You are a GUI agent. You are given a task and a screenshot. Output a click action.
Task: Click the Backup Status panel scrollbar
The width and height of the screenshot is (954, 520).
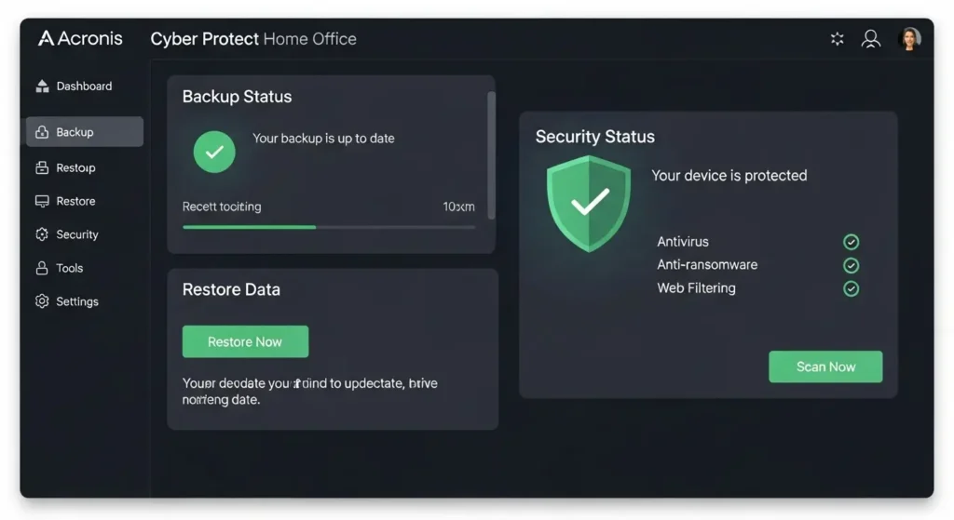pyautogui.click(x=491, y=156)
